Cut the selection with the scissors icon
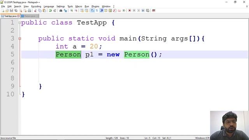This screenshot has height=140, width=249. click(x=35, y=10)
